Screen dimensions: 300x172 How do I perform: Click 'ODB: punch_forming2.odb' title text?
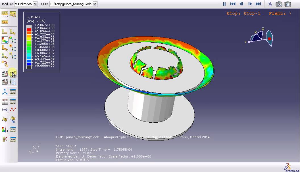click(x=78, y=137)
